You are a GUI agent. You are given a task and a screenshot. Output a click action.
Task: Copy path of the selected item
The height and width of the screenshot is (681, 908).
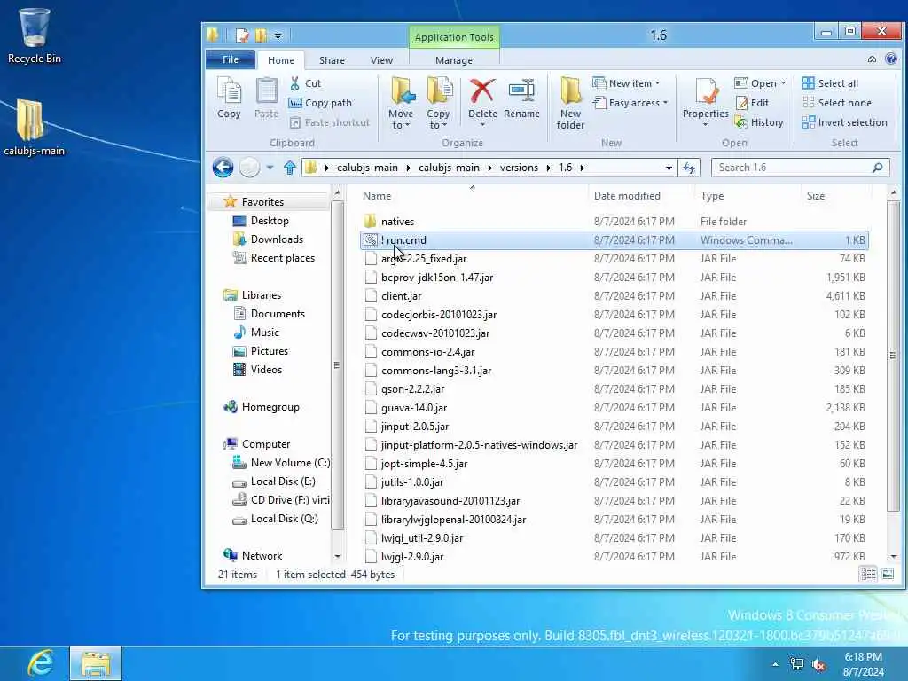(x=321, y=103)
